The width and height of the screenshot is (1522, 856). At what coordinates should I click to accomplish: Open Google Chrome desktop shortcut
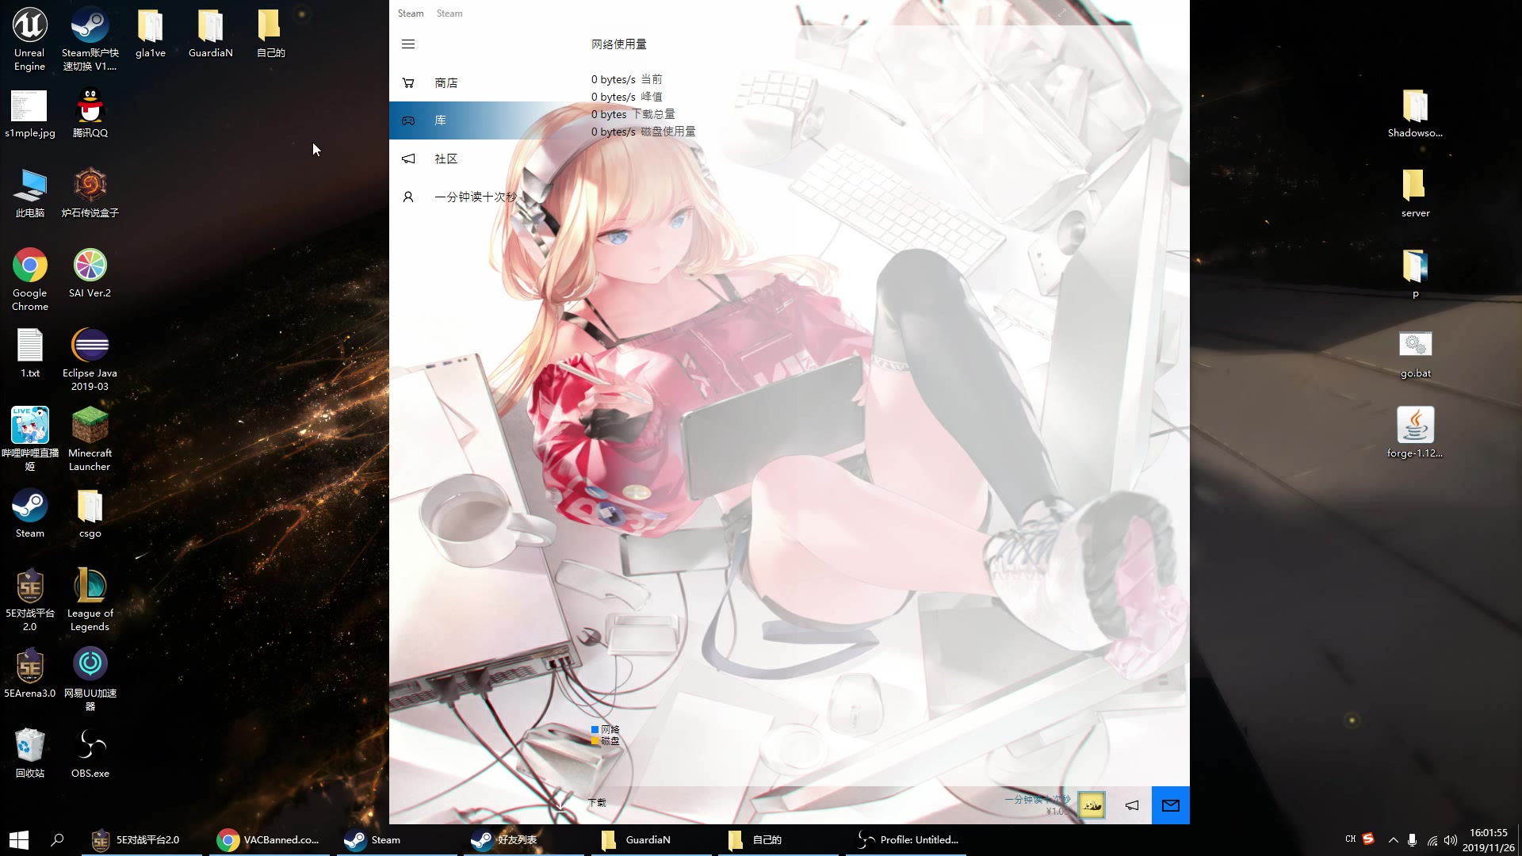(30, 280)
